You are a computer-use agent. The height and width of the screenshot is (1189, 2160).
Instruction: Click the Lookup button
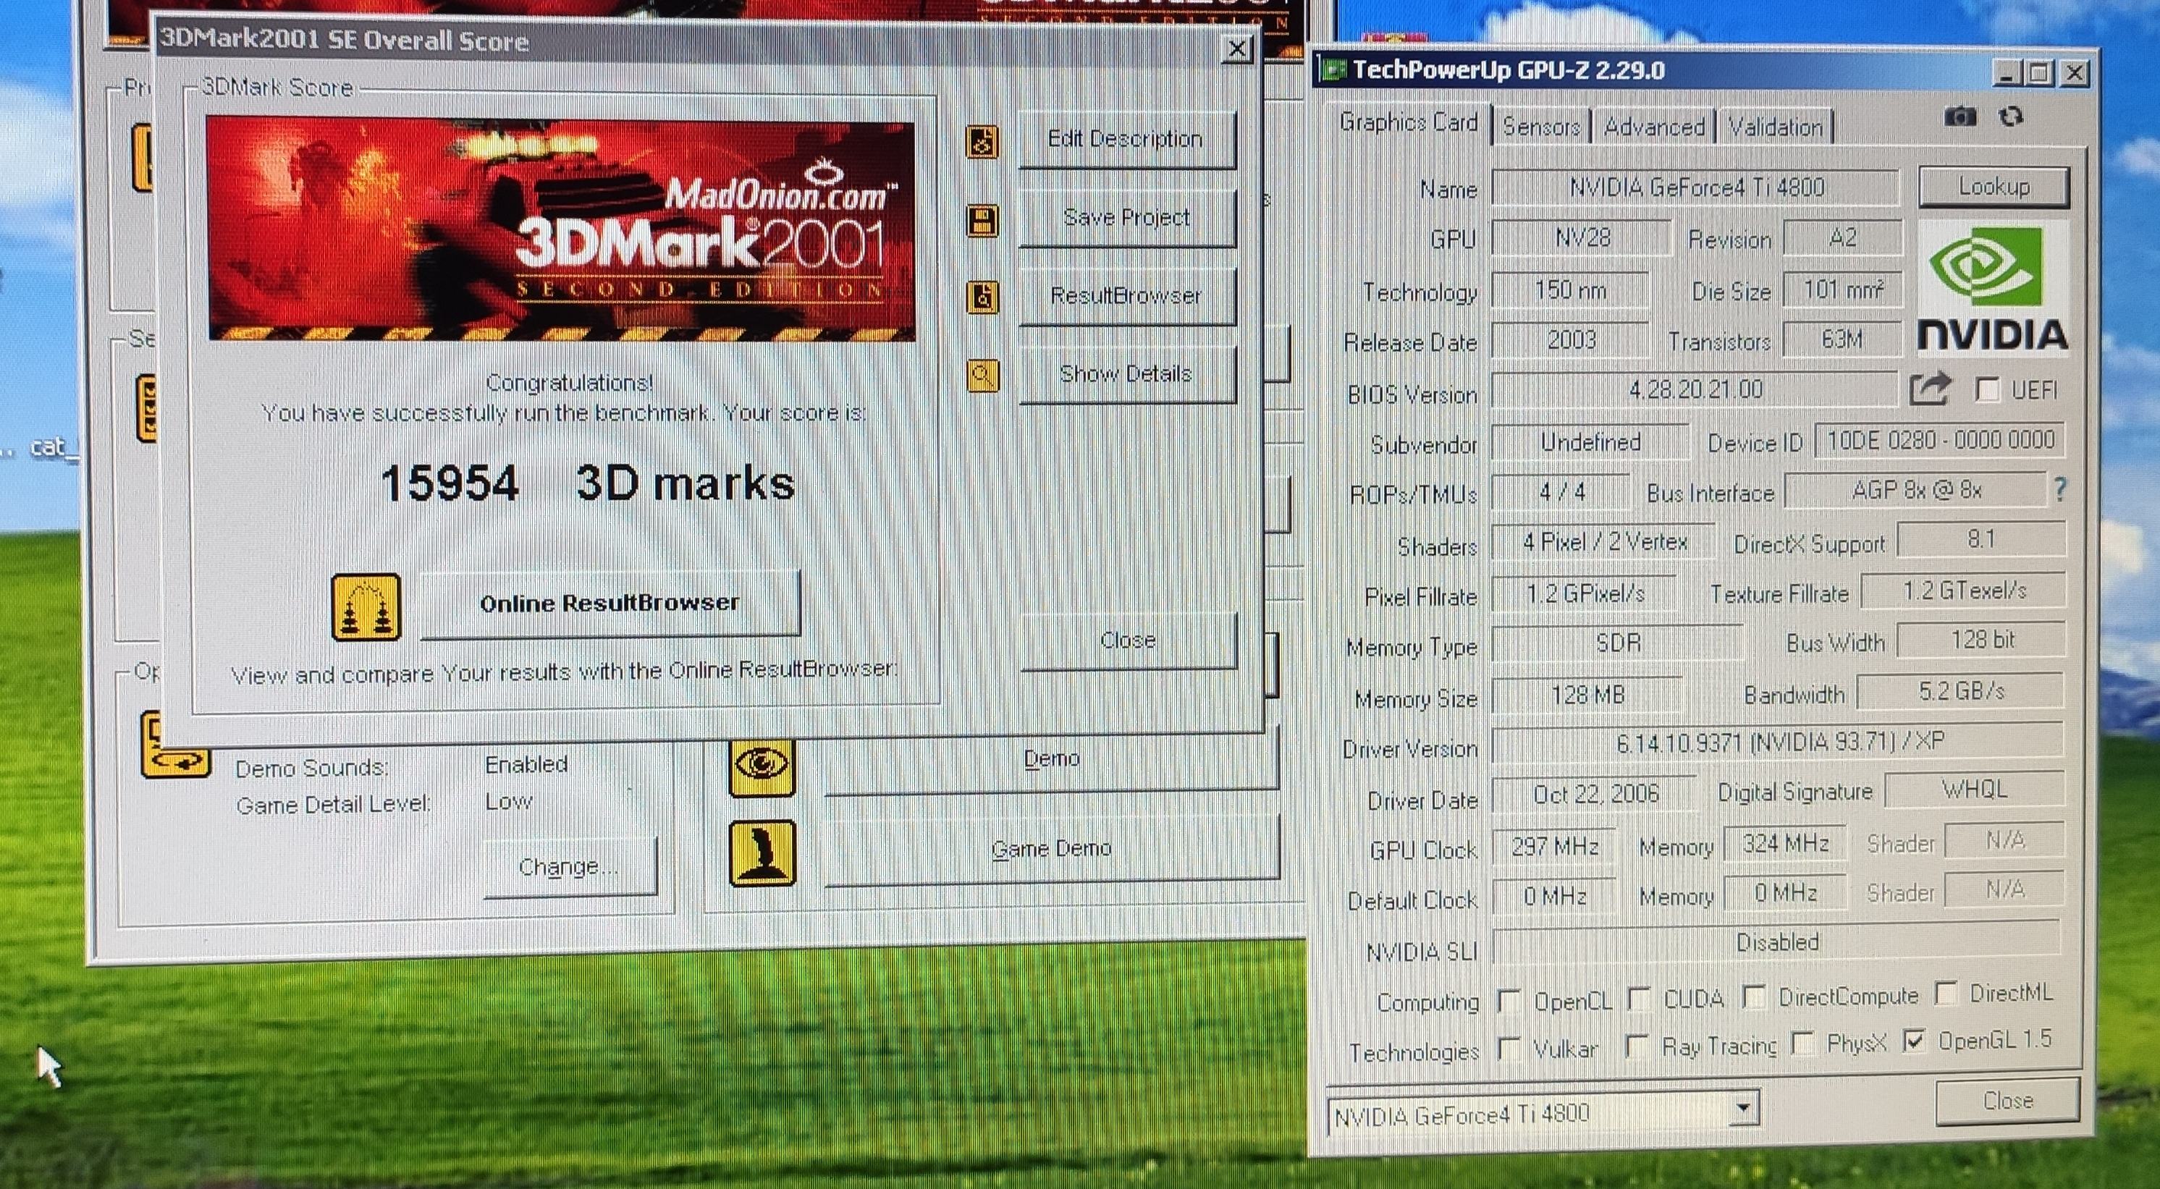pyautogui.click(x=1994, y=186)
